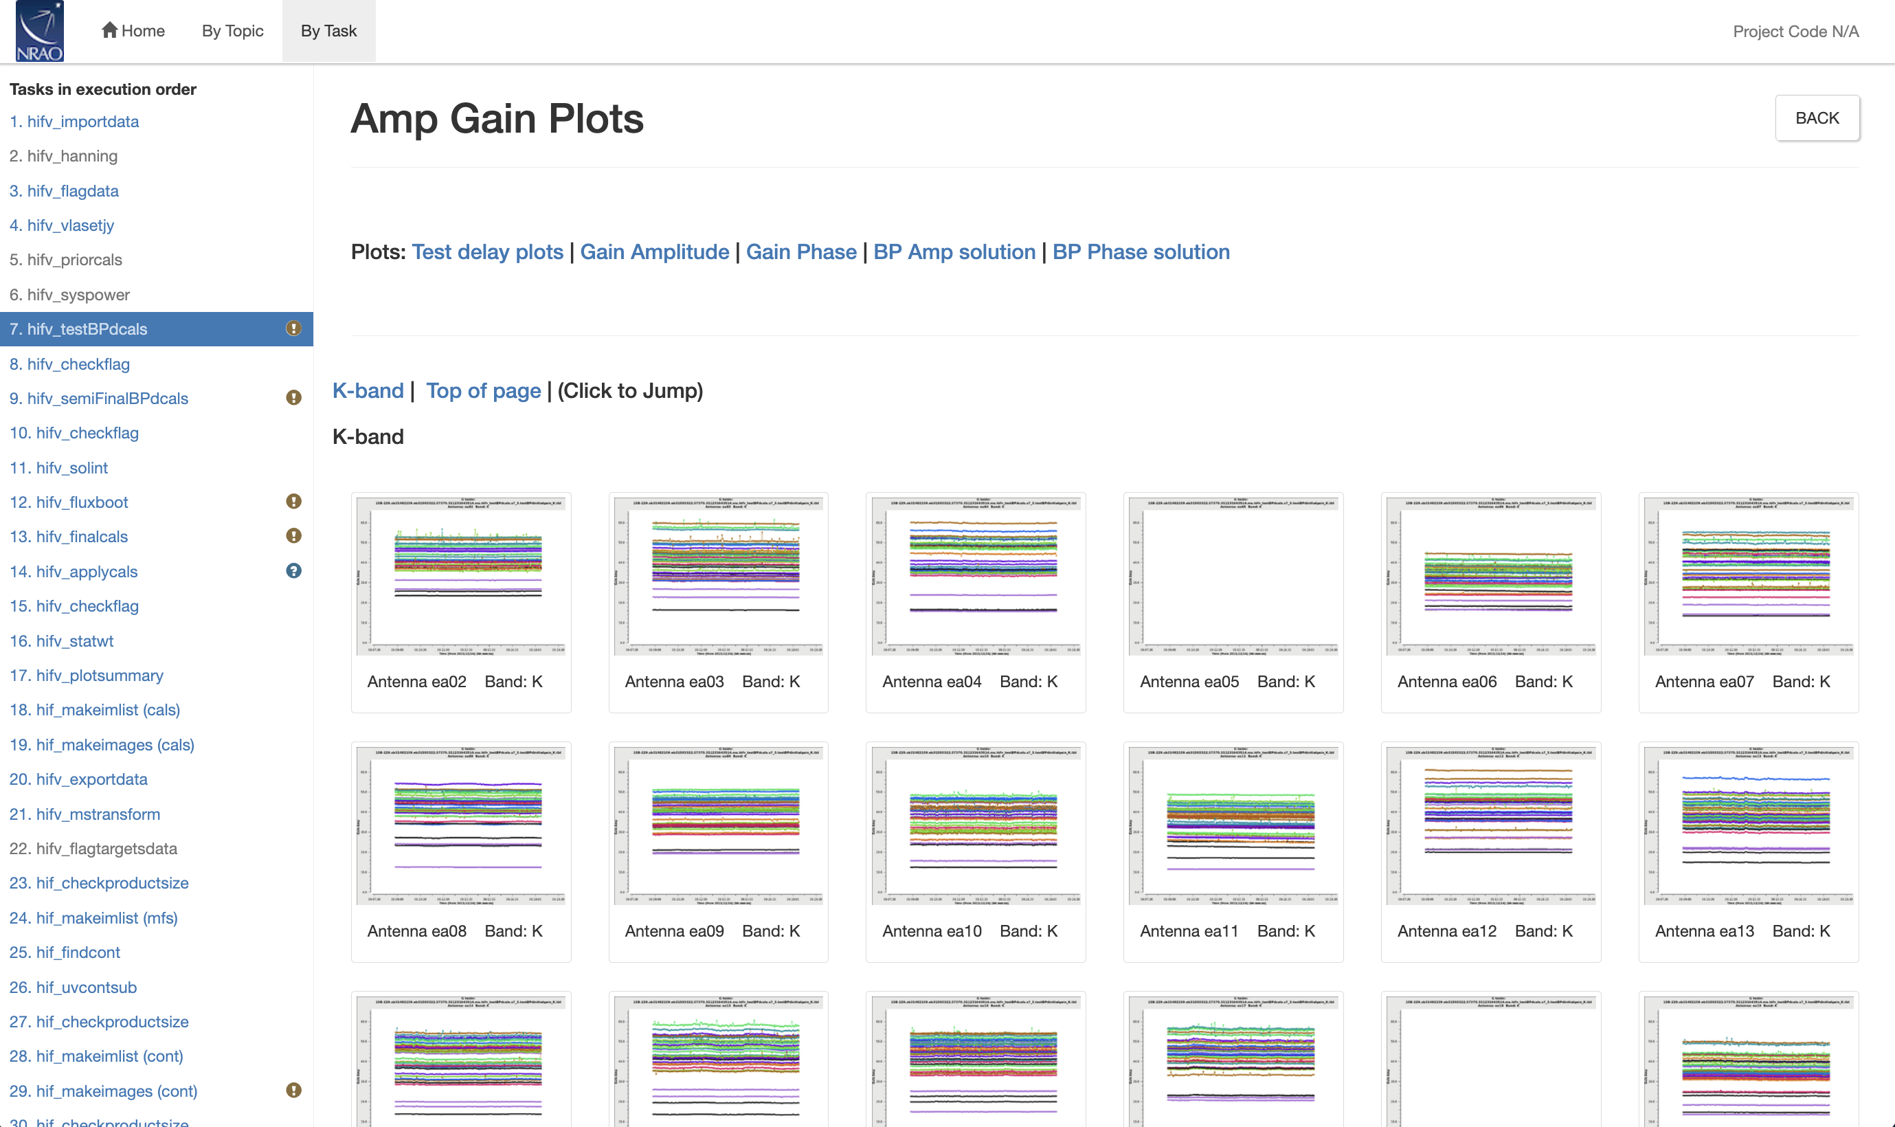Click warning icon beside hifv_semiFinalBPdcals
The width and height of the screenshot is (1895, 1127).
click(x=293, y=398)
